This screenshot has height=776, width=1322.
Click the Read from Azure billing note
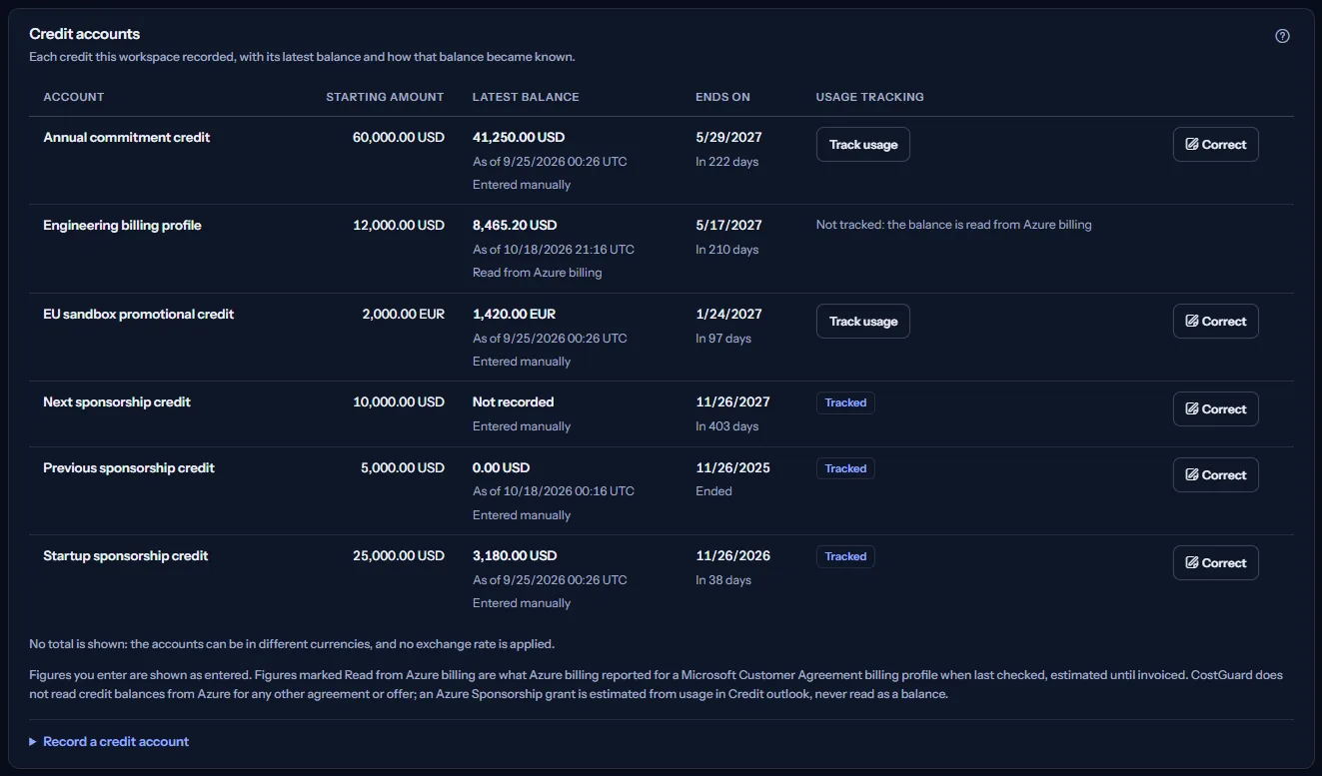[538, 273]
